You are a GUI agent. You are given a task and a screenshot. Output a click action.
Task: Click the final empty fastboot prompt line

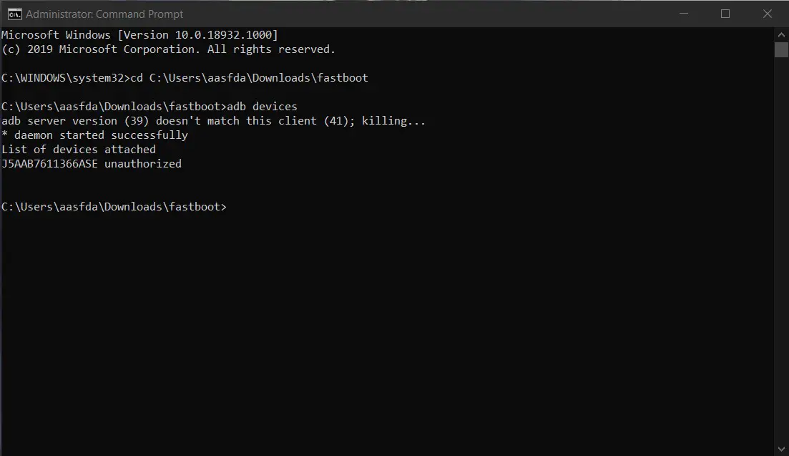pos(114,207)
